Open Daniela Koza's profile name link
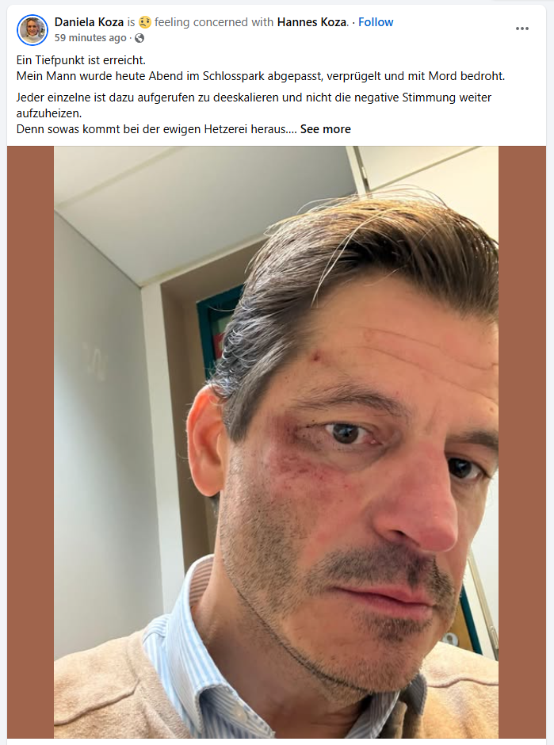Viewport: 554px width, 745px height. click(x=89, y=22)
